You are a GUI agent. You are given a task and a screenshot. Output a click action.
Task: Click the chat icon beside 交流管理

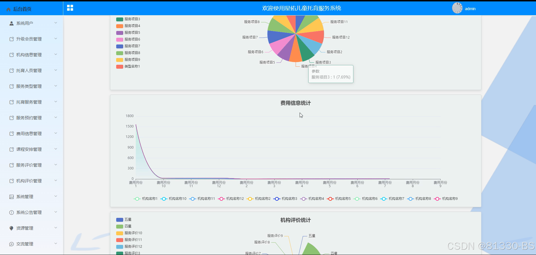coord(12,244)
